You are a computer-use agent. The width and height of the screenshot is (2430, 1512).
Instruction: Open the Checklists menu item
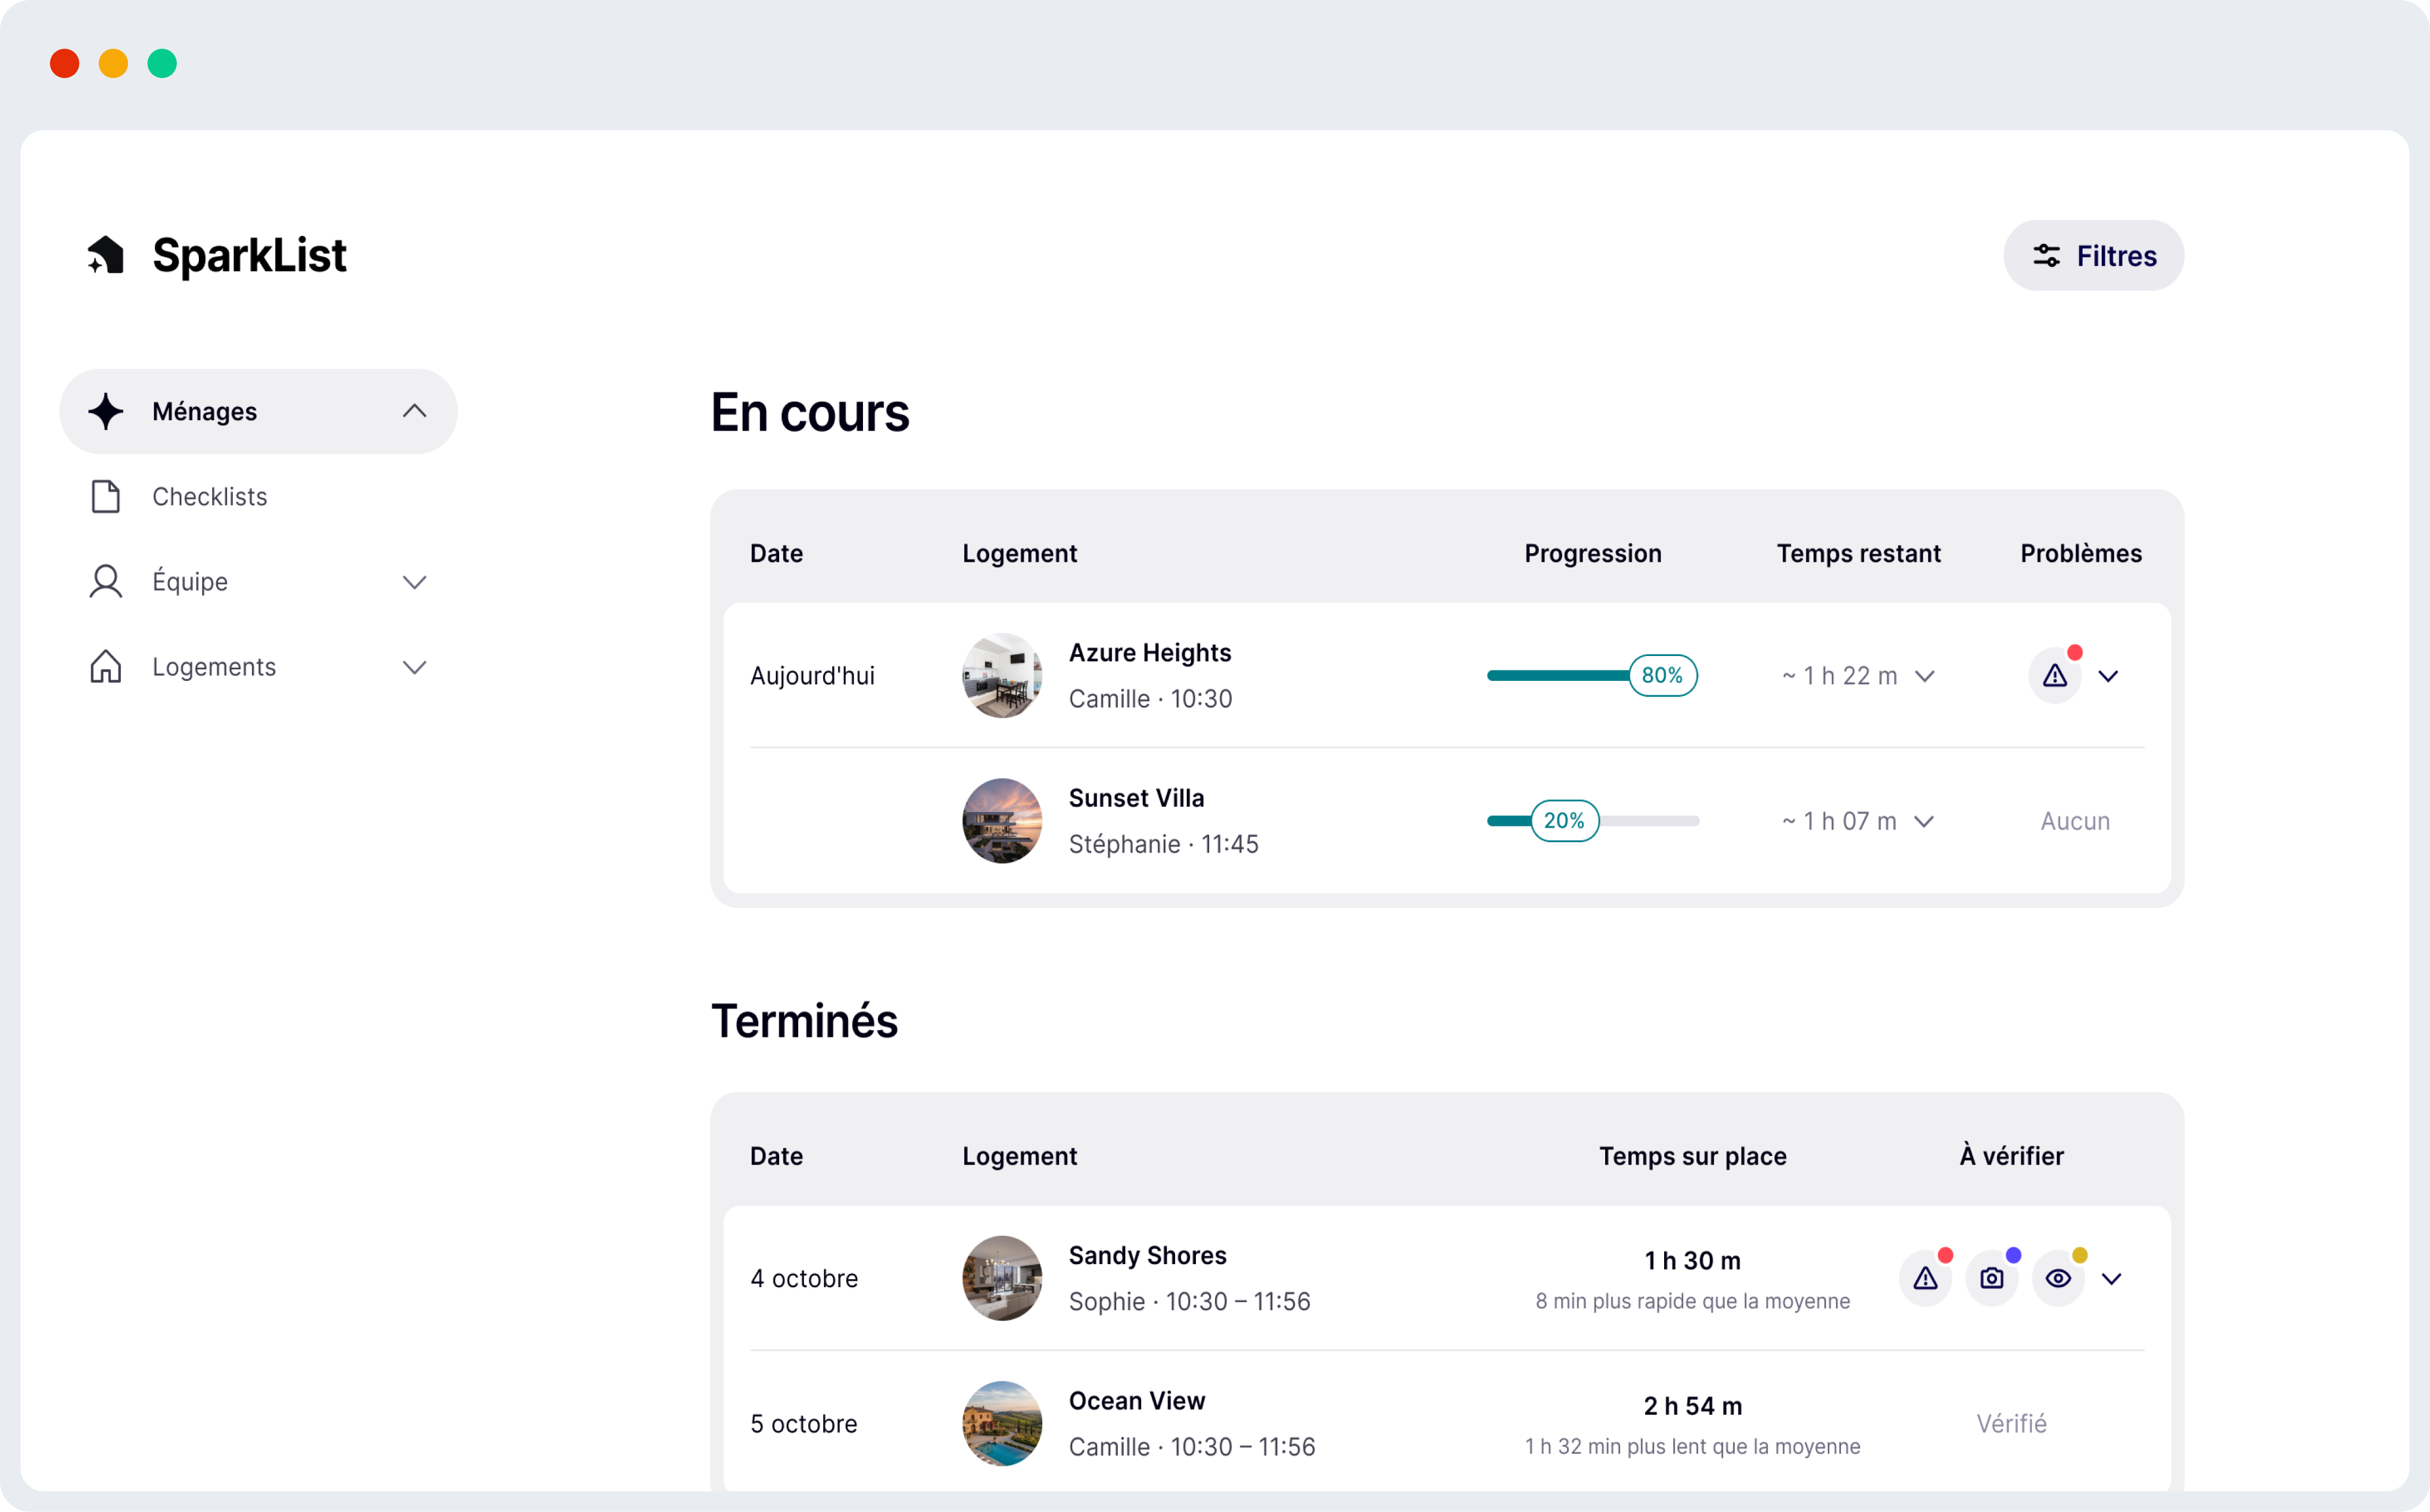pos(258,496)
